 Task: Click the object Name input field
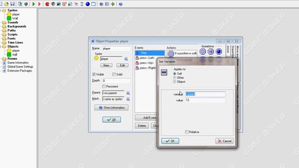116,49
